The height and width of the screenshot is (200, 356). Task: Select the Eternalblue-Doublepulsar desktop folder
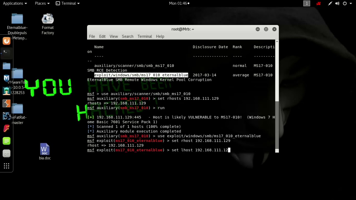click(17, 27)
